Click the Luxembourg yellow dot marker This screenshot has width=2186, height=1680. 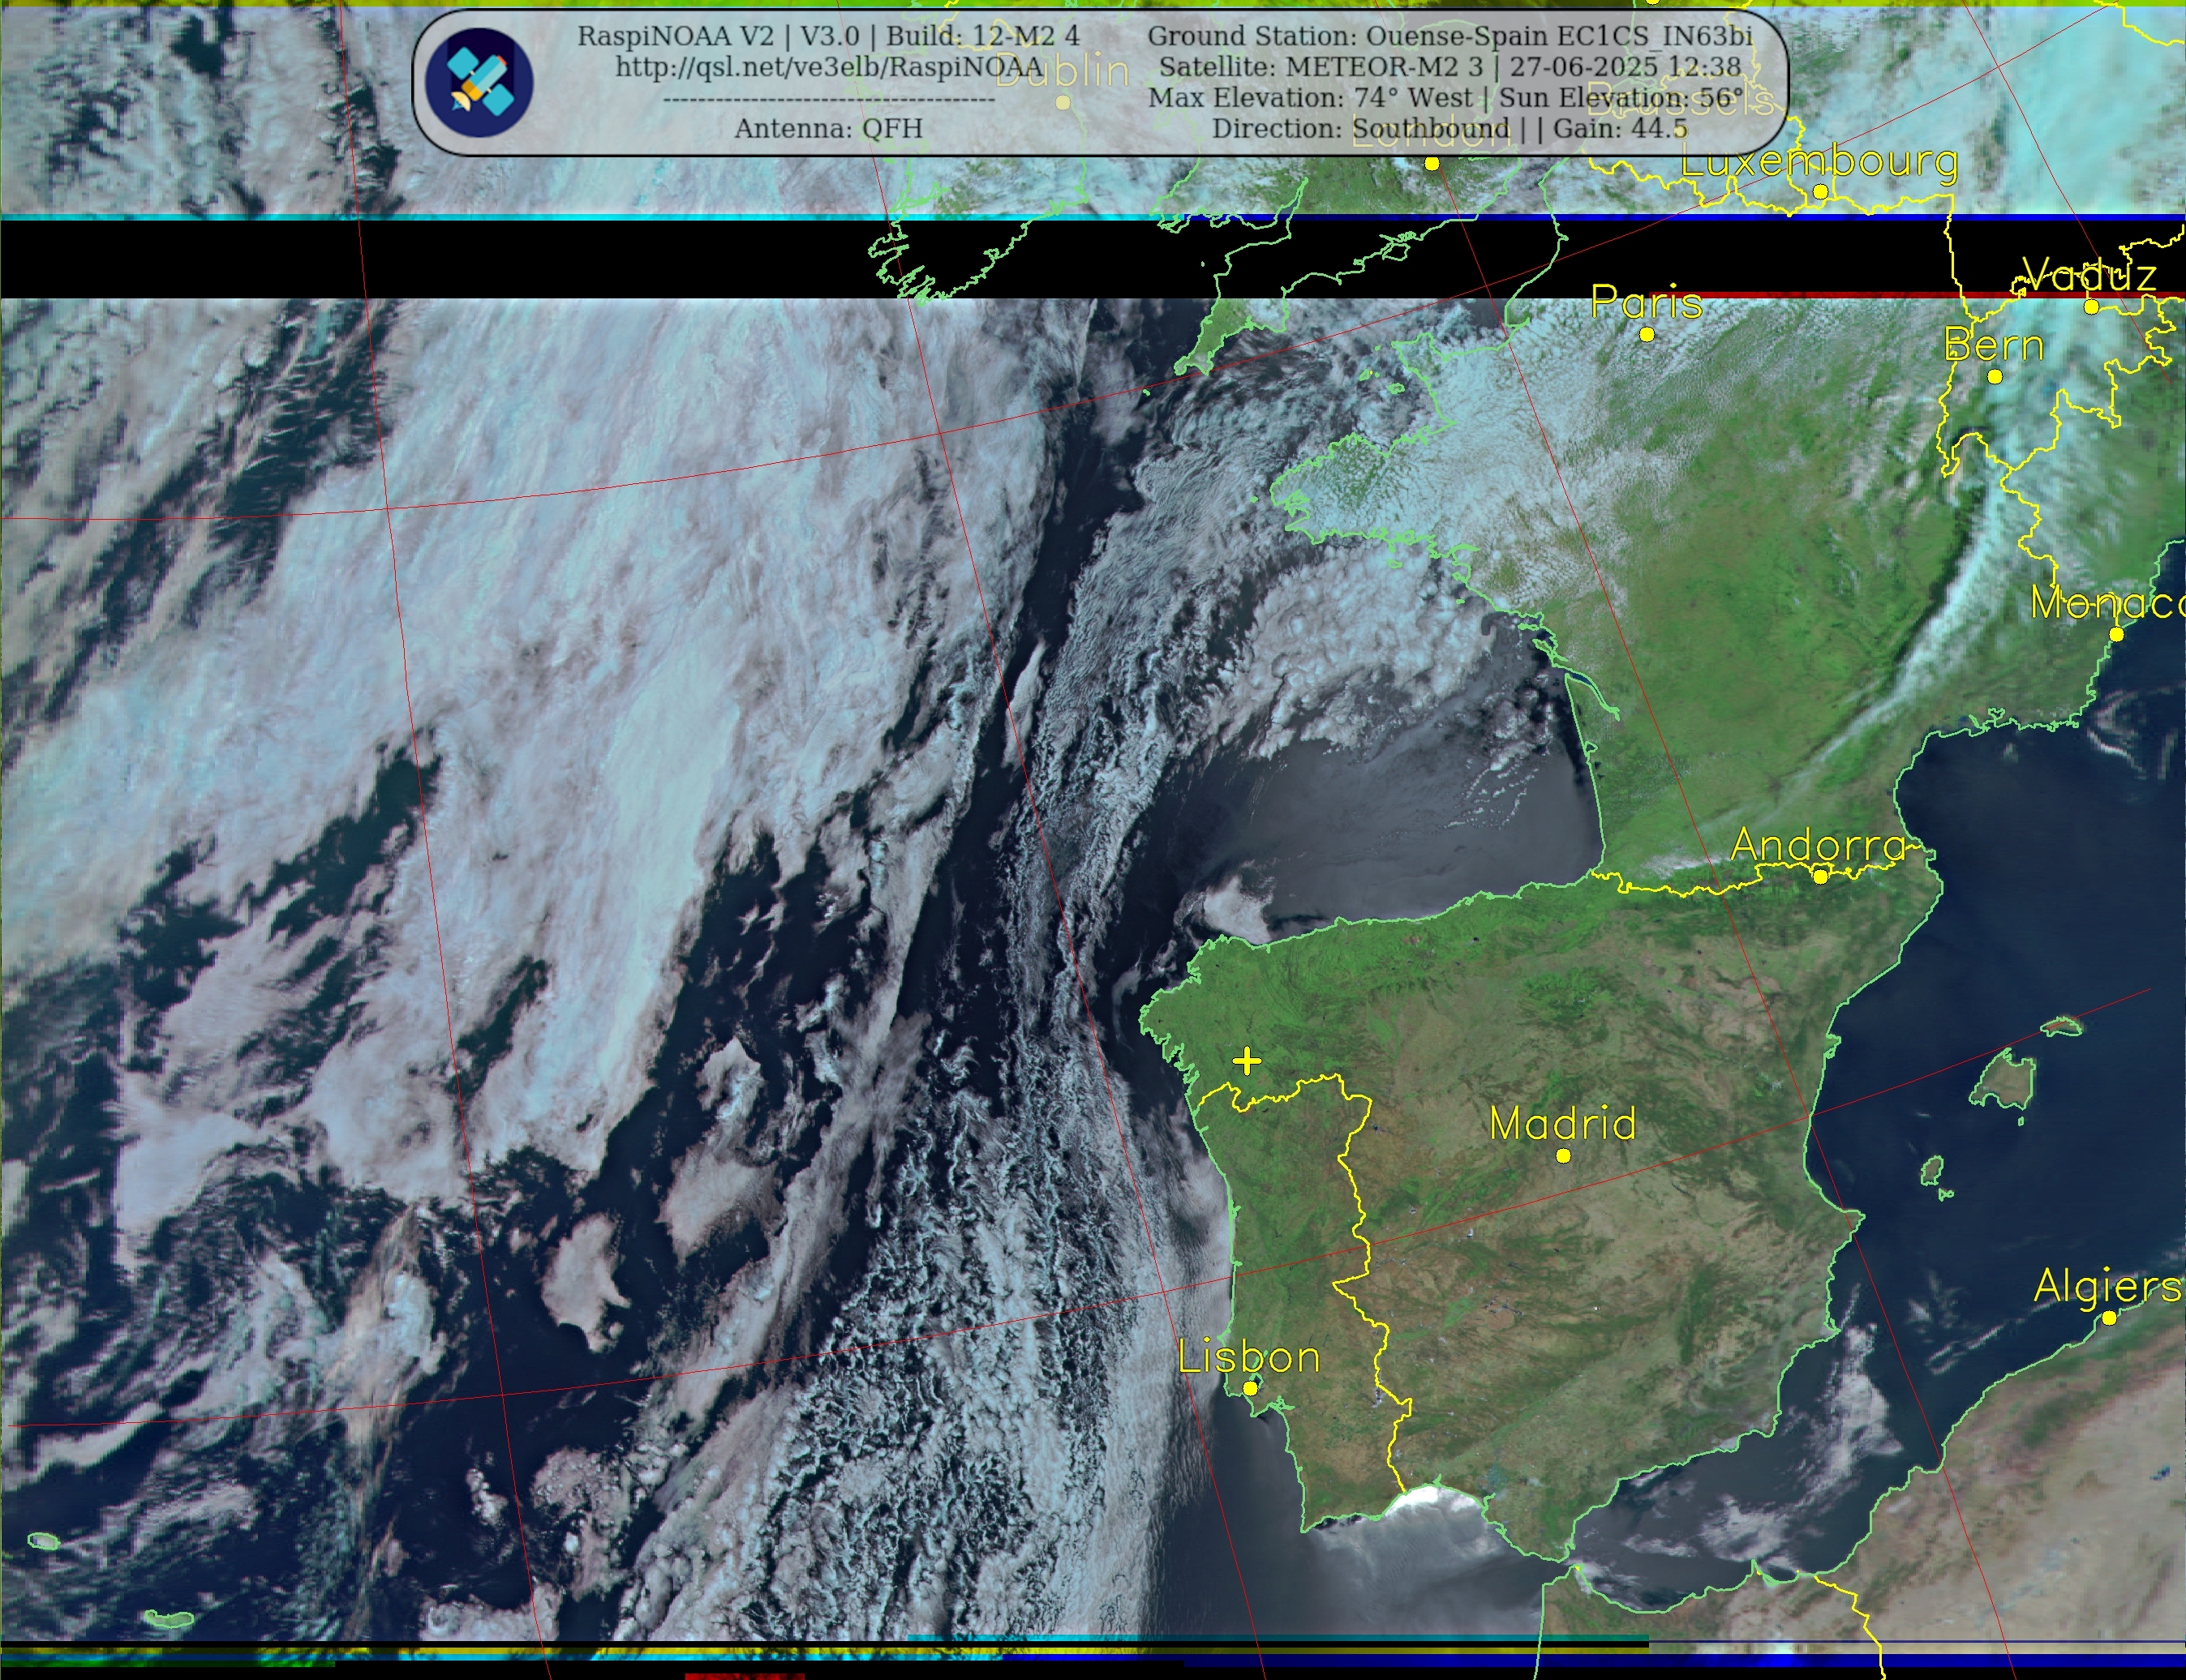1821,191
